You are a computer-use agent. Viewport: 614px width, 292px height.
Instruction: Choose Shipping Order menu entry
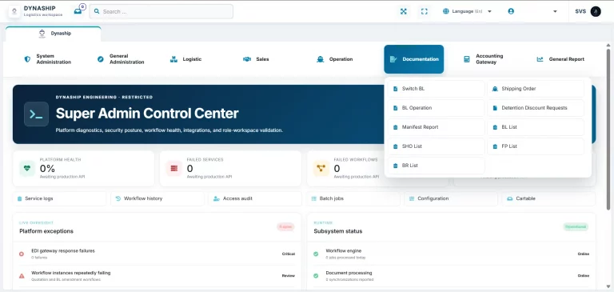point(536,89)
